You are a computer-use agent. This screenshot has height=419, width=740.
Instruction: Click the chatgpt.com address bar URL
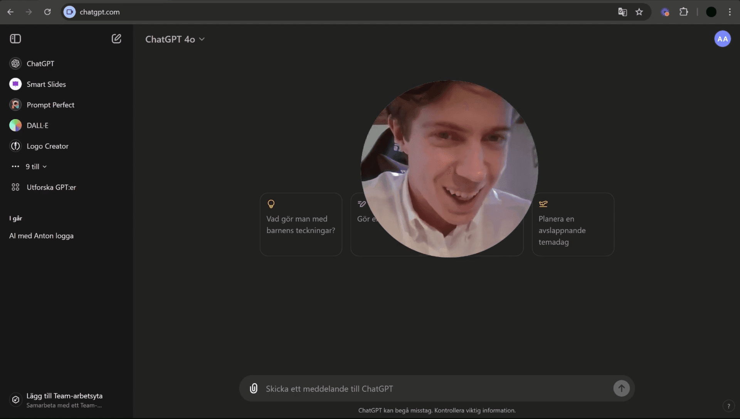coord(100,12)
